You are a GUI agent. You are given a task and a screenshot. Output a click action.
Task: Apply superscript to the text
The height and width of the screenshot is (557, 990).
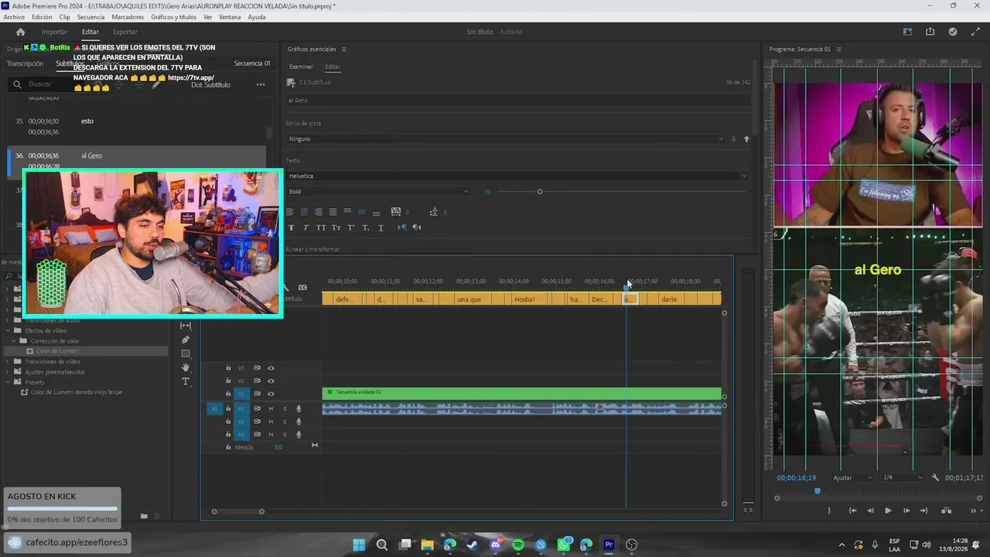tap(350, 227)
